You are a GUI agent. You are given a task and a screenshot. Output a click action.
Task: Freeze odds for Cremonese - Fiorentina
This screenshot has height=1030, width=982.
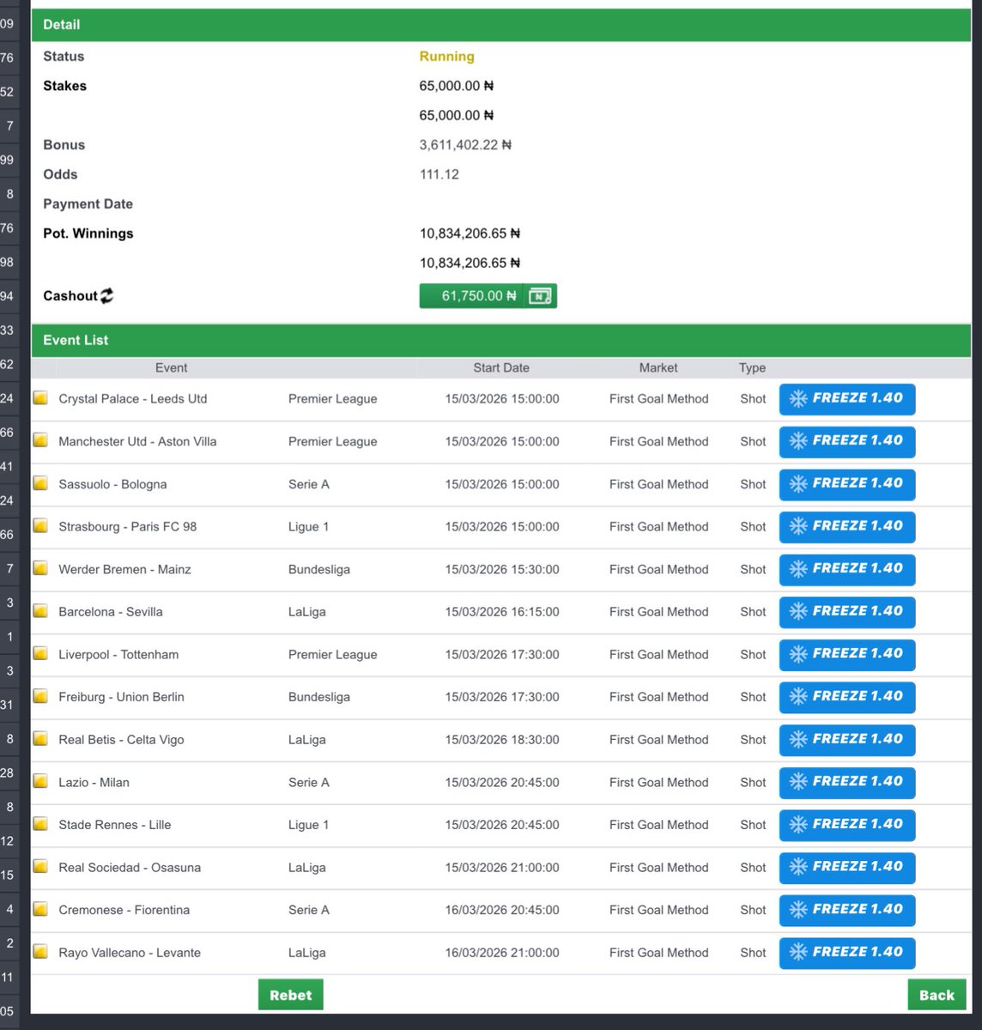click(x=847, y=910)
